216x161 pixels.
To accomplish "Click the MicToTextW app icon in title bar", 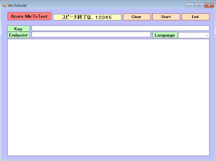I will (5, 5).
